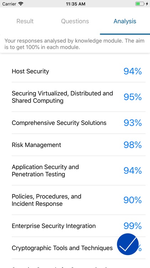Screen dimensions: 150x268
Task: Tap the battery indicator icon
Action: 140,4
